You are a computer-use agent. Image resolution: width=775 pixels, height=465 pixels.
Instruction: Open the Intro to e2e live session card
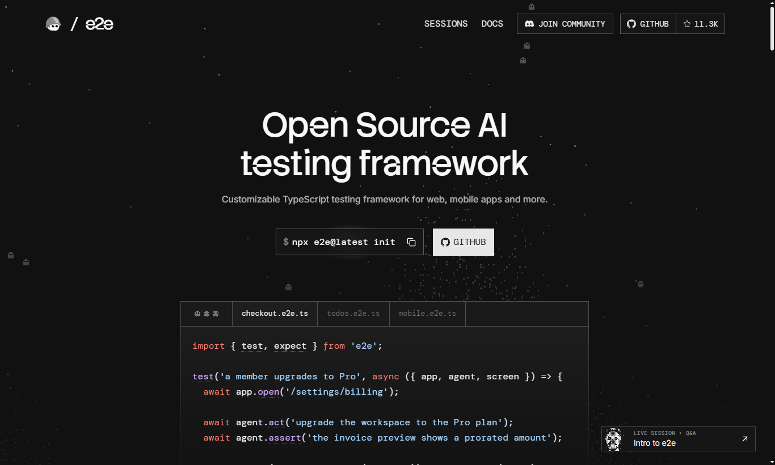pos(679,439)
